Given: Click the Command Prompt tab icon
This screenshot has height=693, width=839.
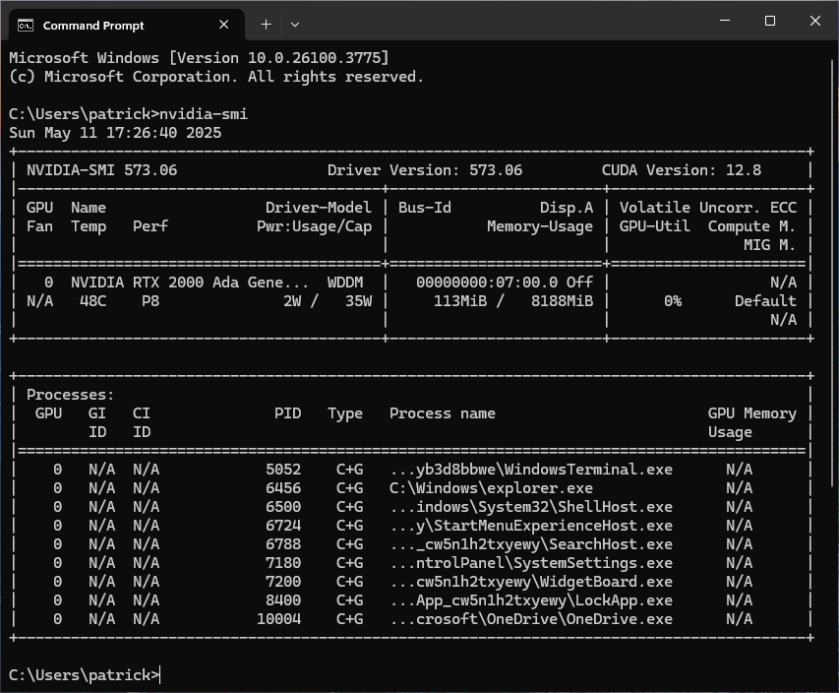Looking at the screenshot, I should click(26, 26).
